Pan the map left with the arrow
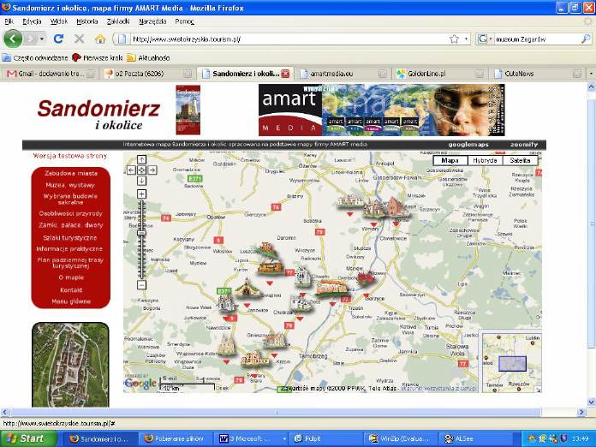The height and width of the screenshot is (447, 596). click(131, 170)
